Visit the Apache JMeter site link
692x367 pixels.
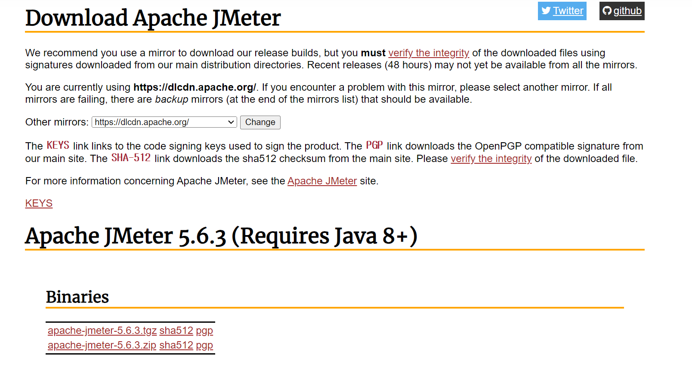coord(322,181)
